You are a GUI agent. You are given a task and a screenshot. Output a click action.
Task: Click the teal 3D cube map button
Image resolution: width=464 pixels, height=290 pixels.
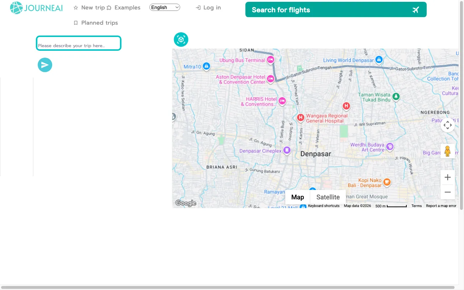181,40
